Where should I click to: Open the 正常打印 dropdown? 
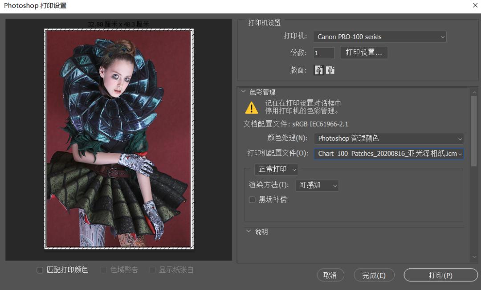[276, 169]
